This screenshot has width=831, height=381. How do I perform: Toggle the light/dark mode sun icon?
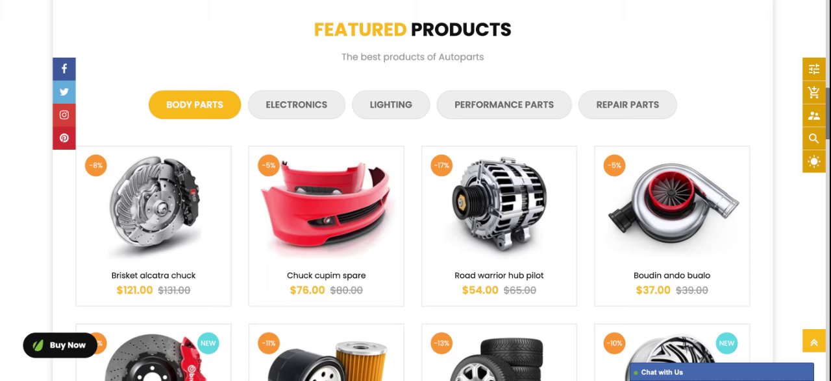coord(814,161)
